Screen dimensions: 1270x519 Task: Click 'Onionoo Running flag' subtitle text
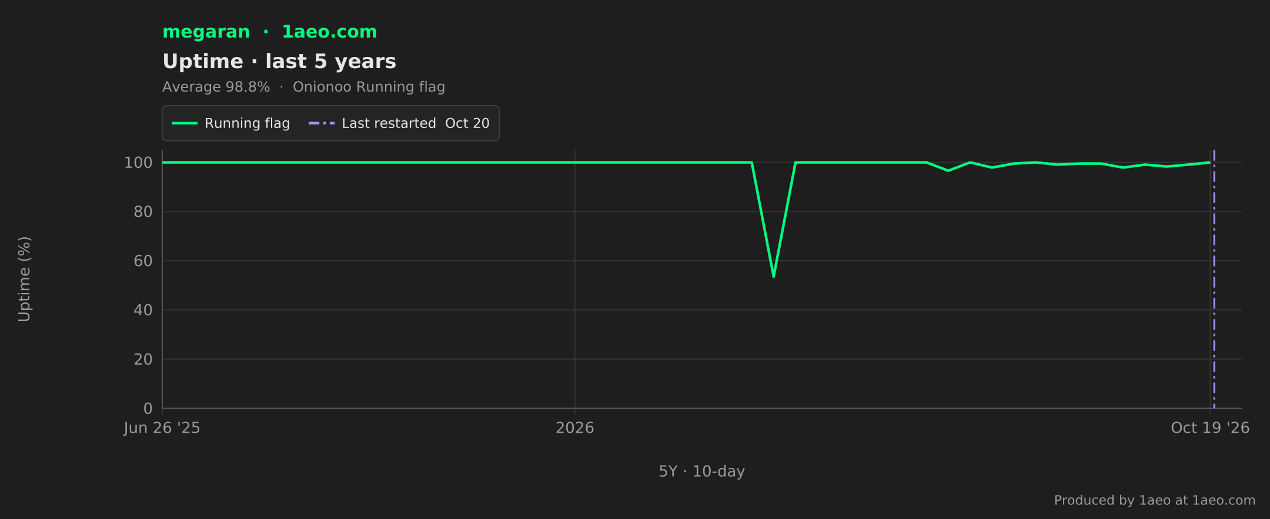pyautogui.click(x=369, y=87)
